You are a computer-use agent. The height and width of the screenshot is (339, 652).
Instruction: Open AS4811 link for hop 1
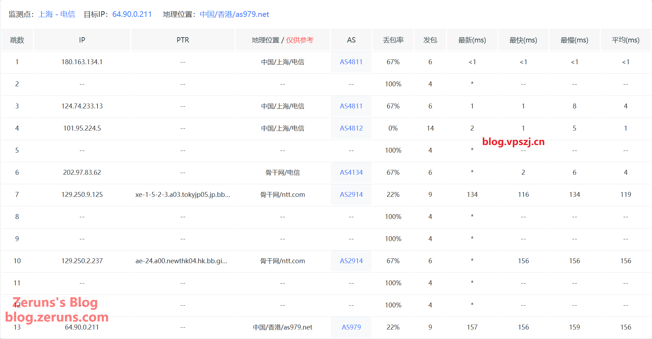(351, 62)
